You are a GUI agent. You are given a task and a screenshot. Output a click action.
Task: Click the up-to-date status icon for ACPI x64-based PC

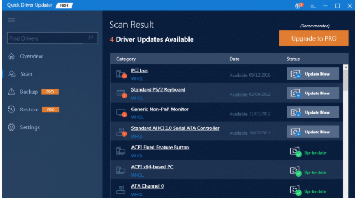point(296,172)
